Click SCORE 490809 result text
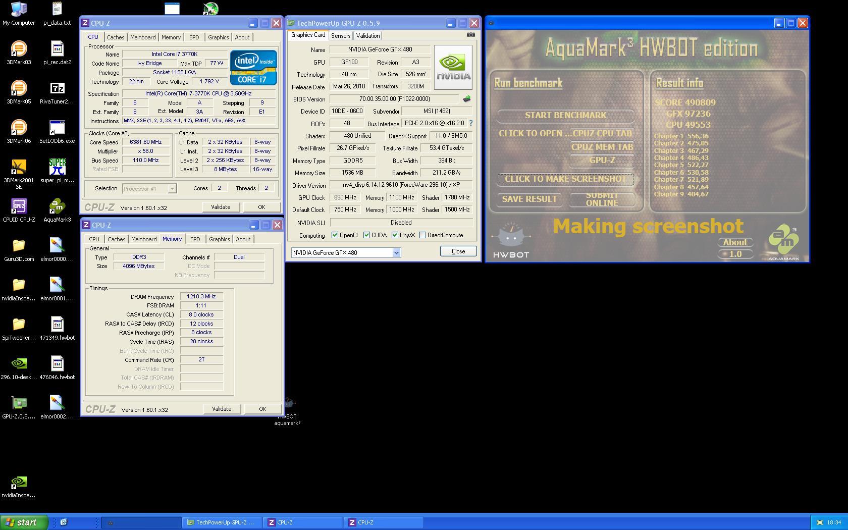848x530 pixels. (685, 102)
